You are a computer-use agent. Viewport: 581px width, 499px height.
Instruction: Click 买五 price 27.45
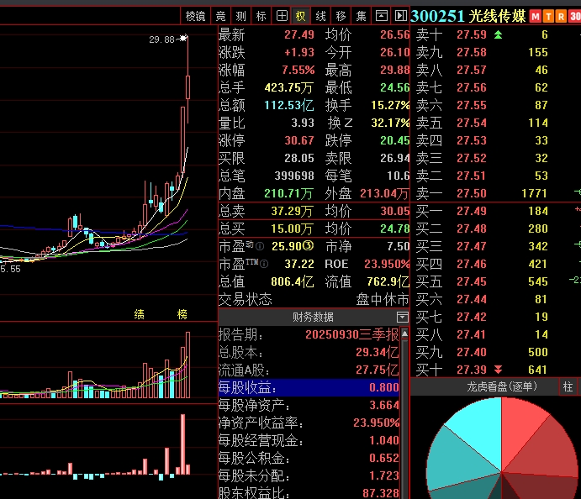472,281
